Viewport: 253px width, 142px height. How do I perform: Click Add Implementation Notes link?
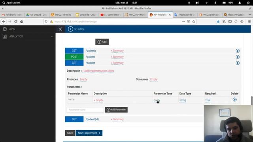98,71
